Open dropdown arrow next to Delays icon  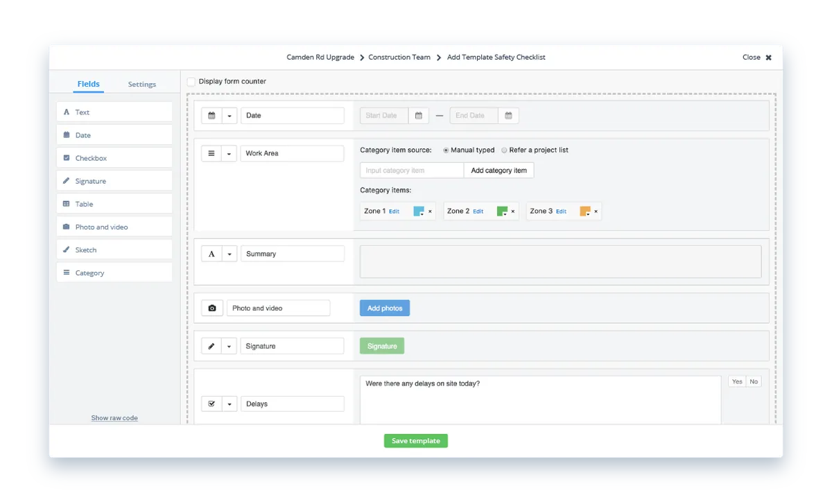click(x=229, y=404)
